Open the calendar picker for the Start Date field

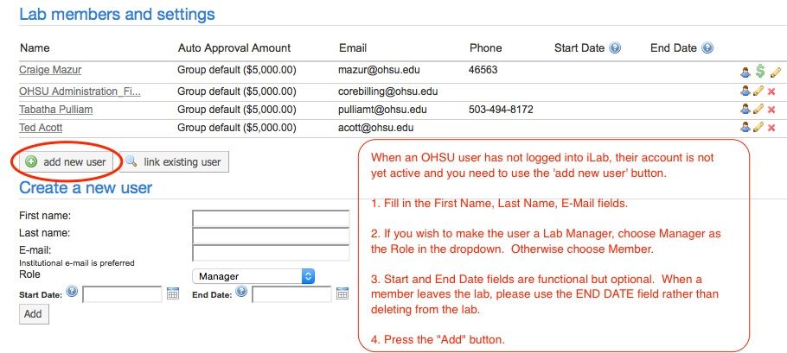coord(173,294)
